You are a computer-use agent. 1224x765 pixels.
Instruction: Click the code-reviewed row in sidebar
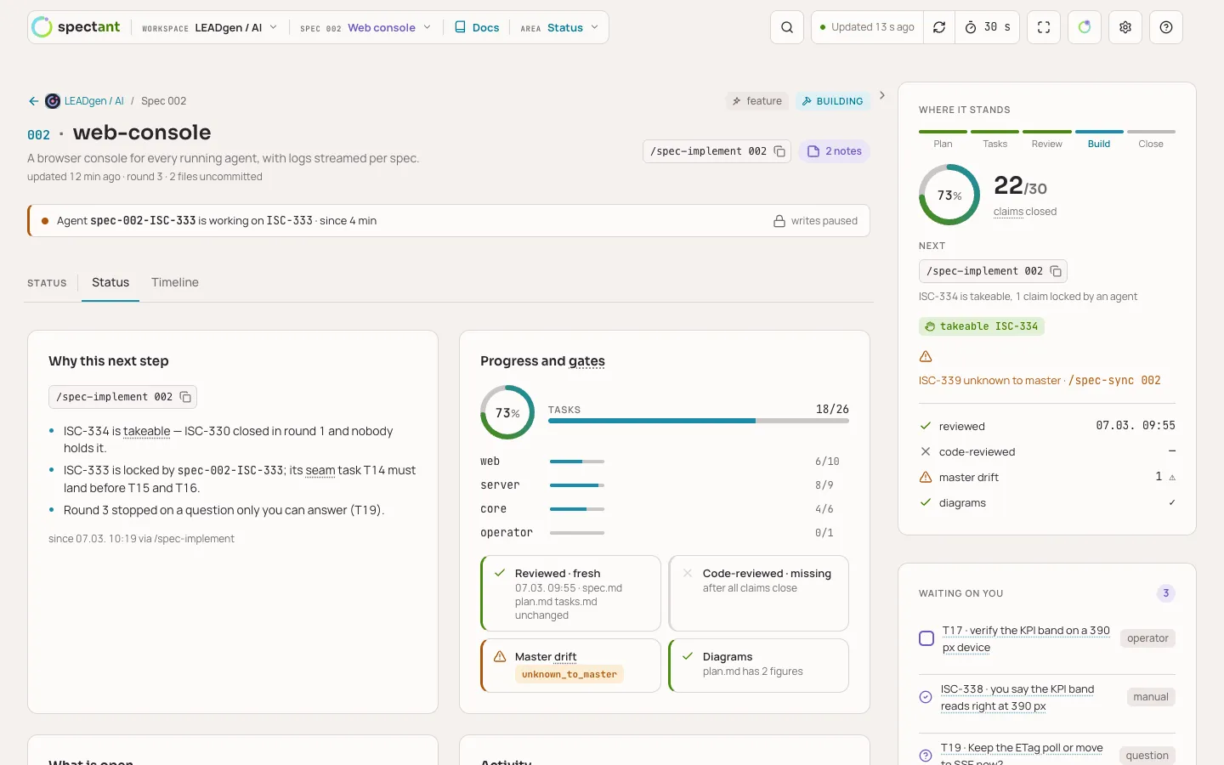1047,452
